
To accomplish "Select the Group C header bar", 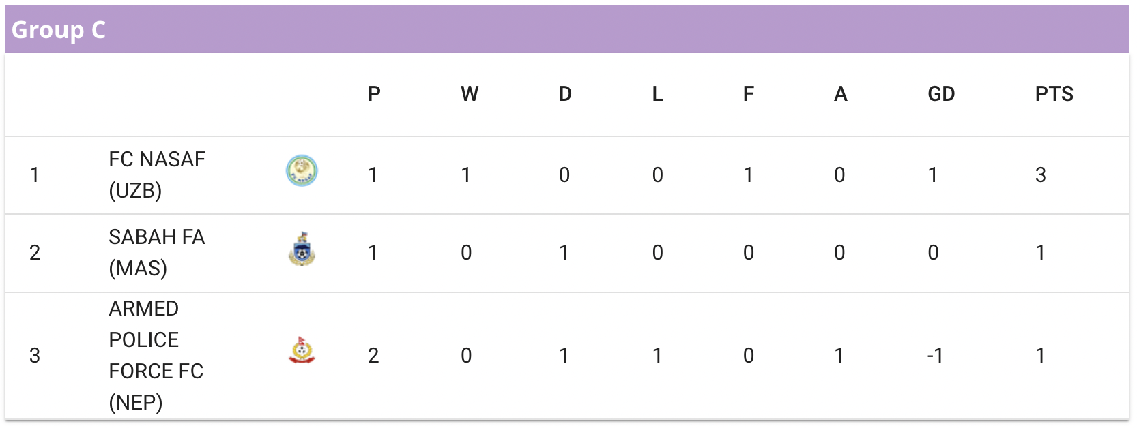I will point(567,29).
